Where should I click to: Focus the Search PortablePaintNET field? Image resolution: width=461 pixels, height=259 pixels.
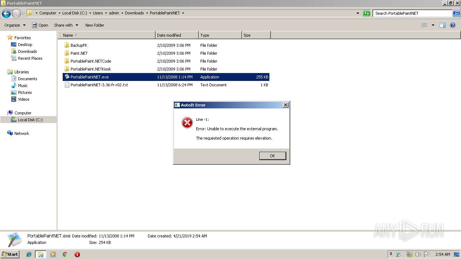(413, 13)
